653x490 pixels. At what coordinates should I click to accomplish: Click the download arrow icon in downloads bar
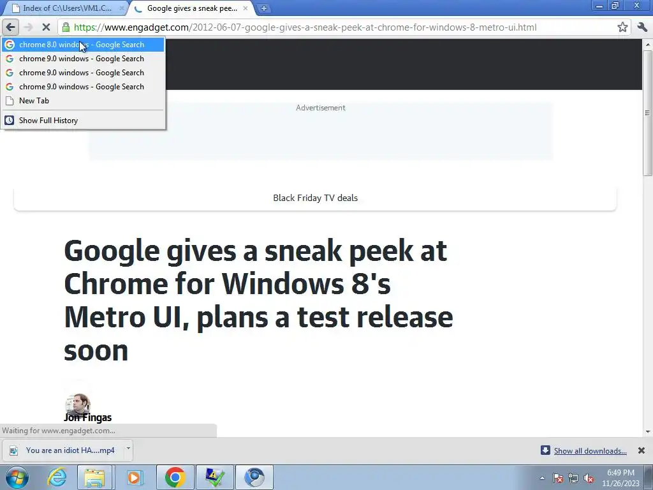(x=545, y=450)
